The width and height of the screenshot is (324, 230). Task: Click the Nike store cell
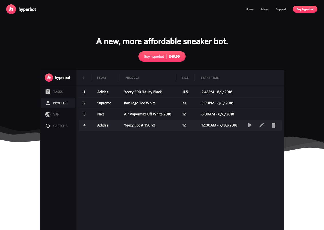101,114
